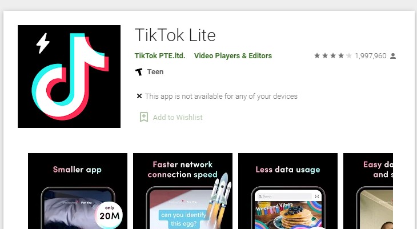Viewport: 417px width, 229px height.
Task: Click the only 20M badge
Action: pos(109,214)
